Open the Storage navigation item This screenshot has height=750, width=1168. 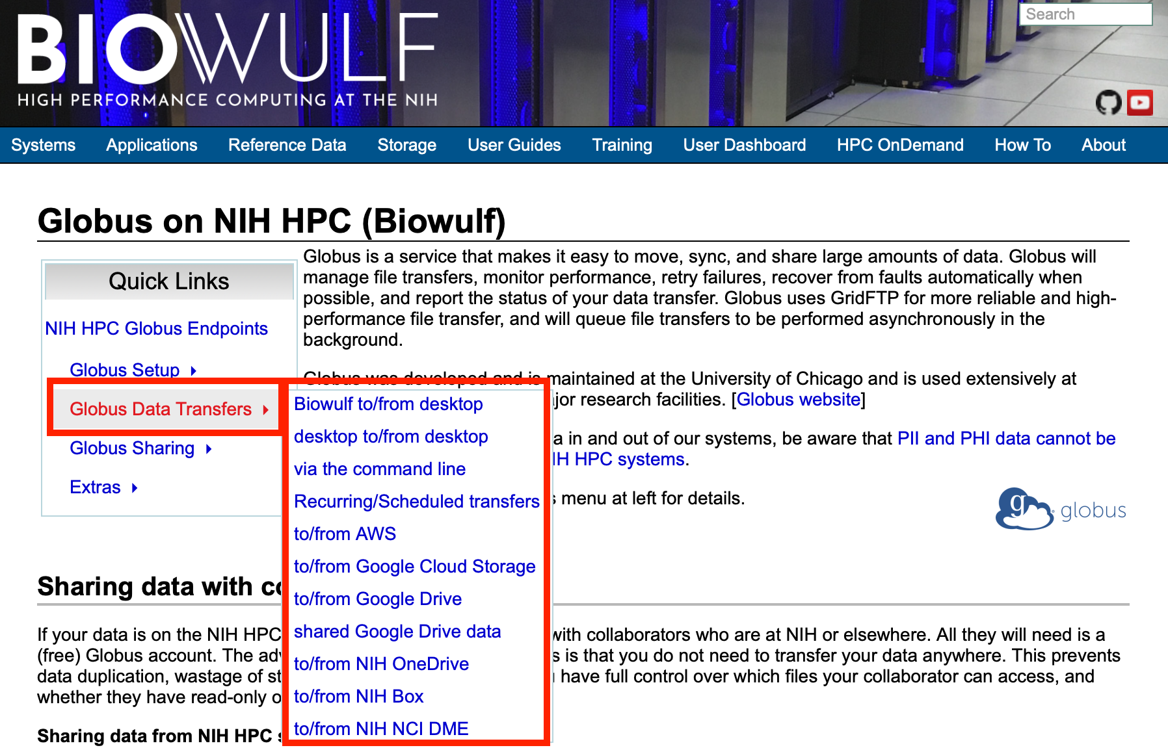[x=406, y=145]
